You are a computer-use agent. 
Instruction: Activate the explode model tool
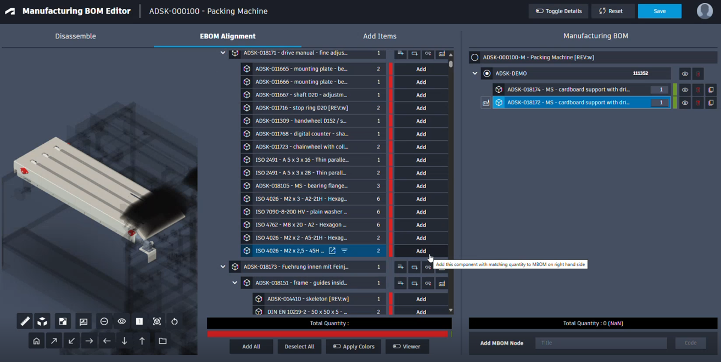42,321
